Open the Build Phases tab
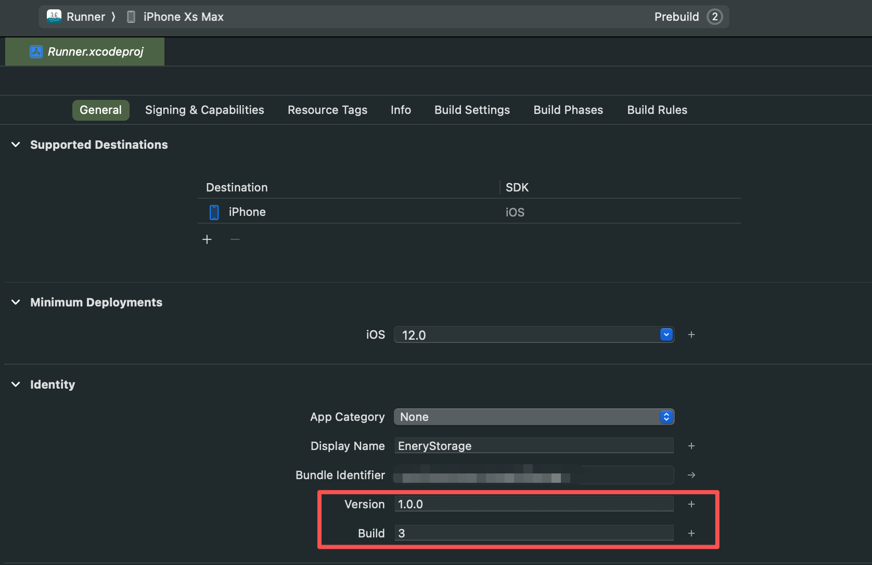The image size is (872, 565). pyautogui.click(x=568, y=110)
